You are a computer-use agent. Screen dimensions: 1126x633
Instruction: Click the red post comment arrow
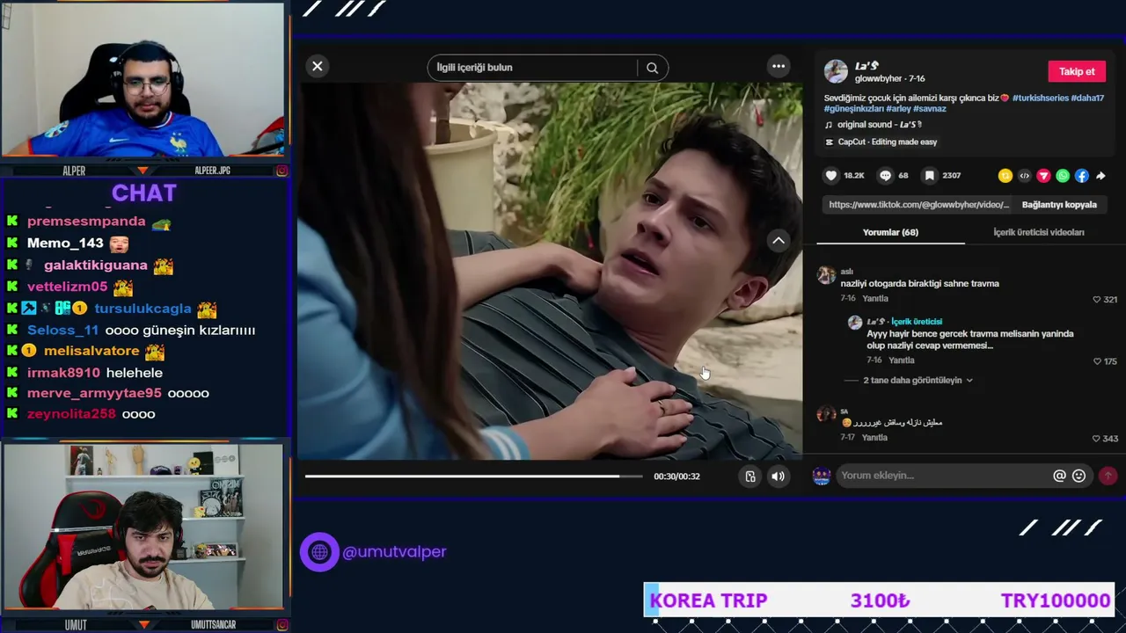point(1108,476)
